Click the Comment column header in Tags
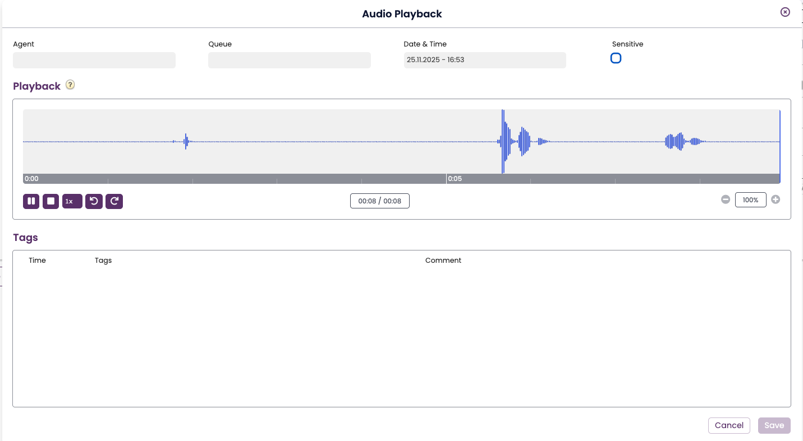 443,261
